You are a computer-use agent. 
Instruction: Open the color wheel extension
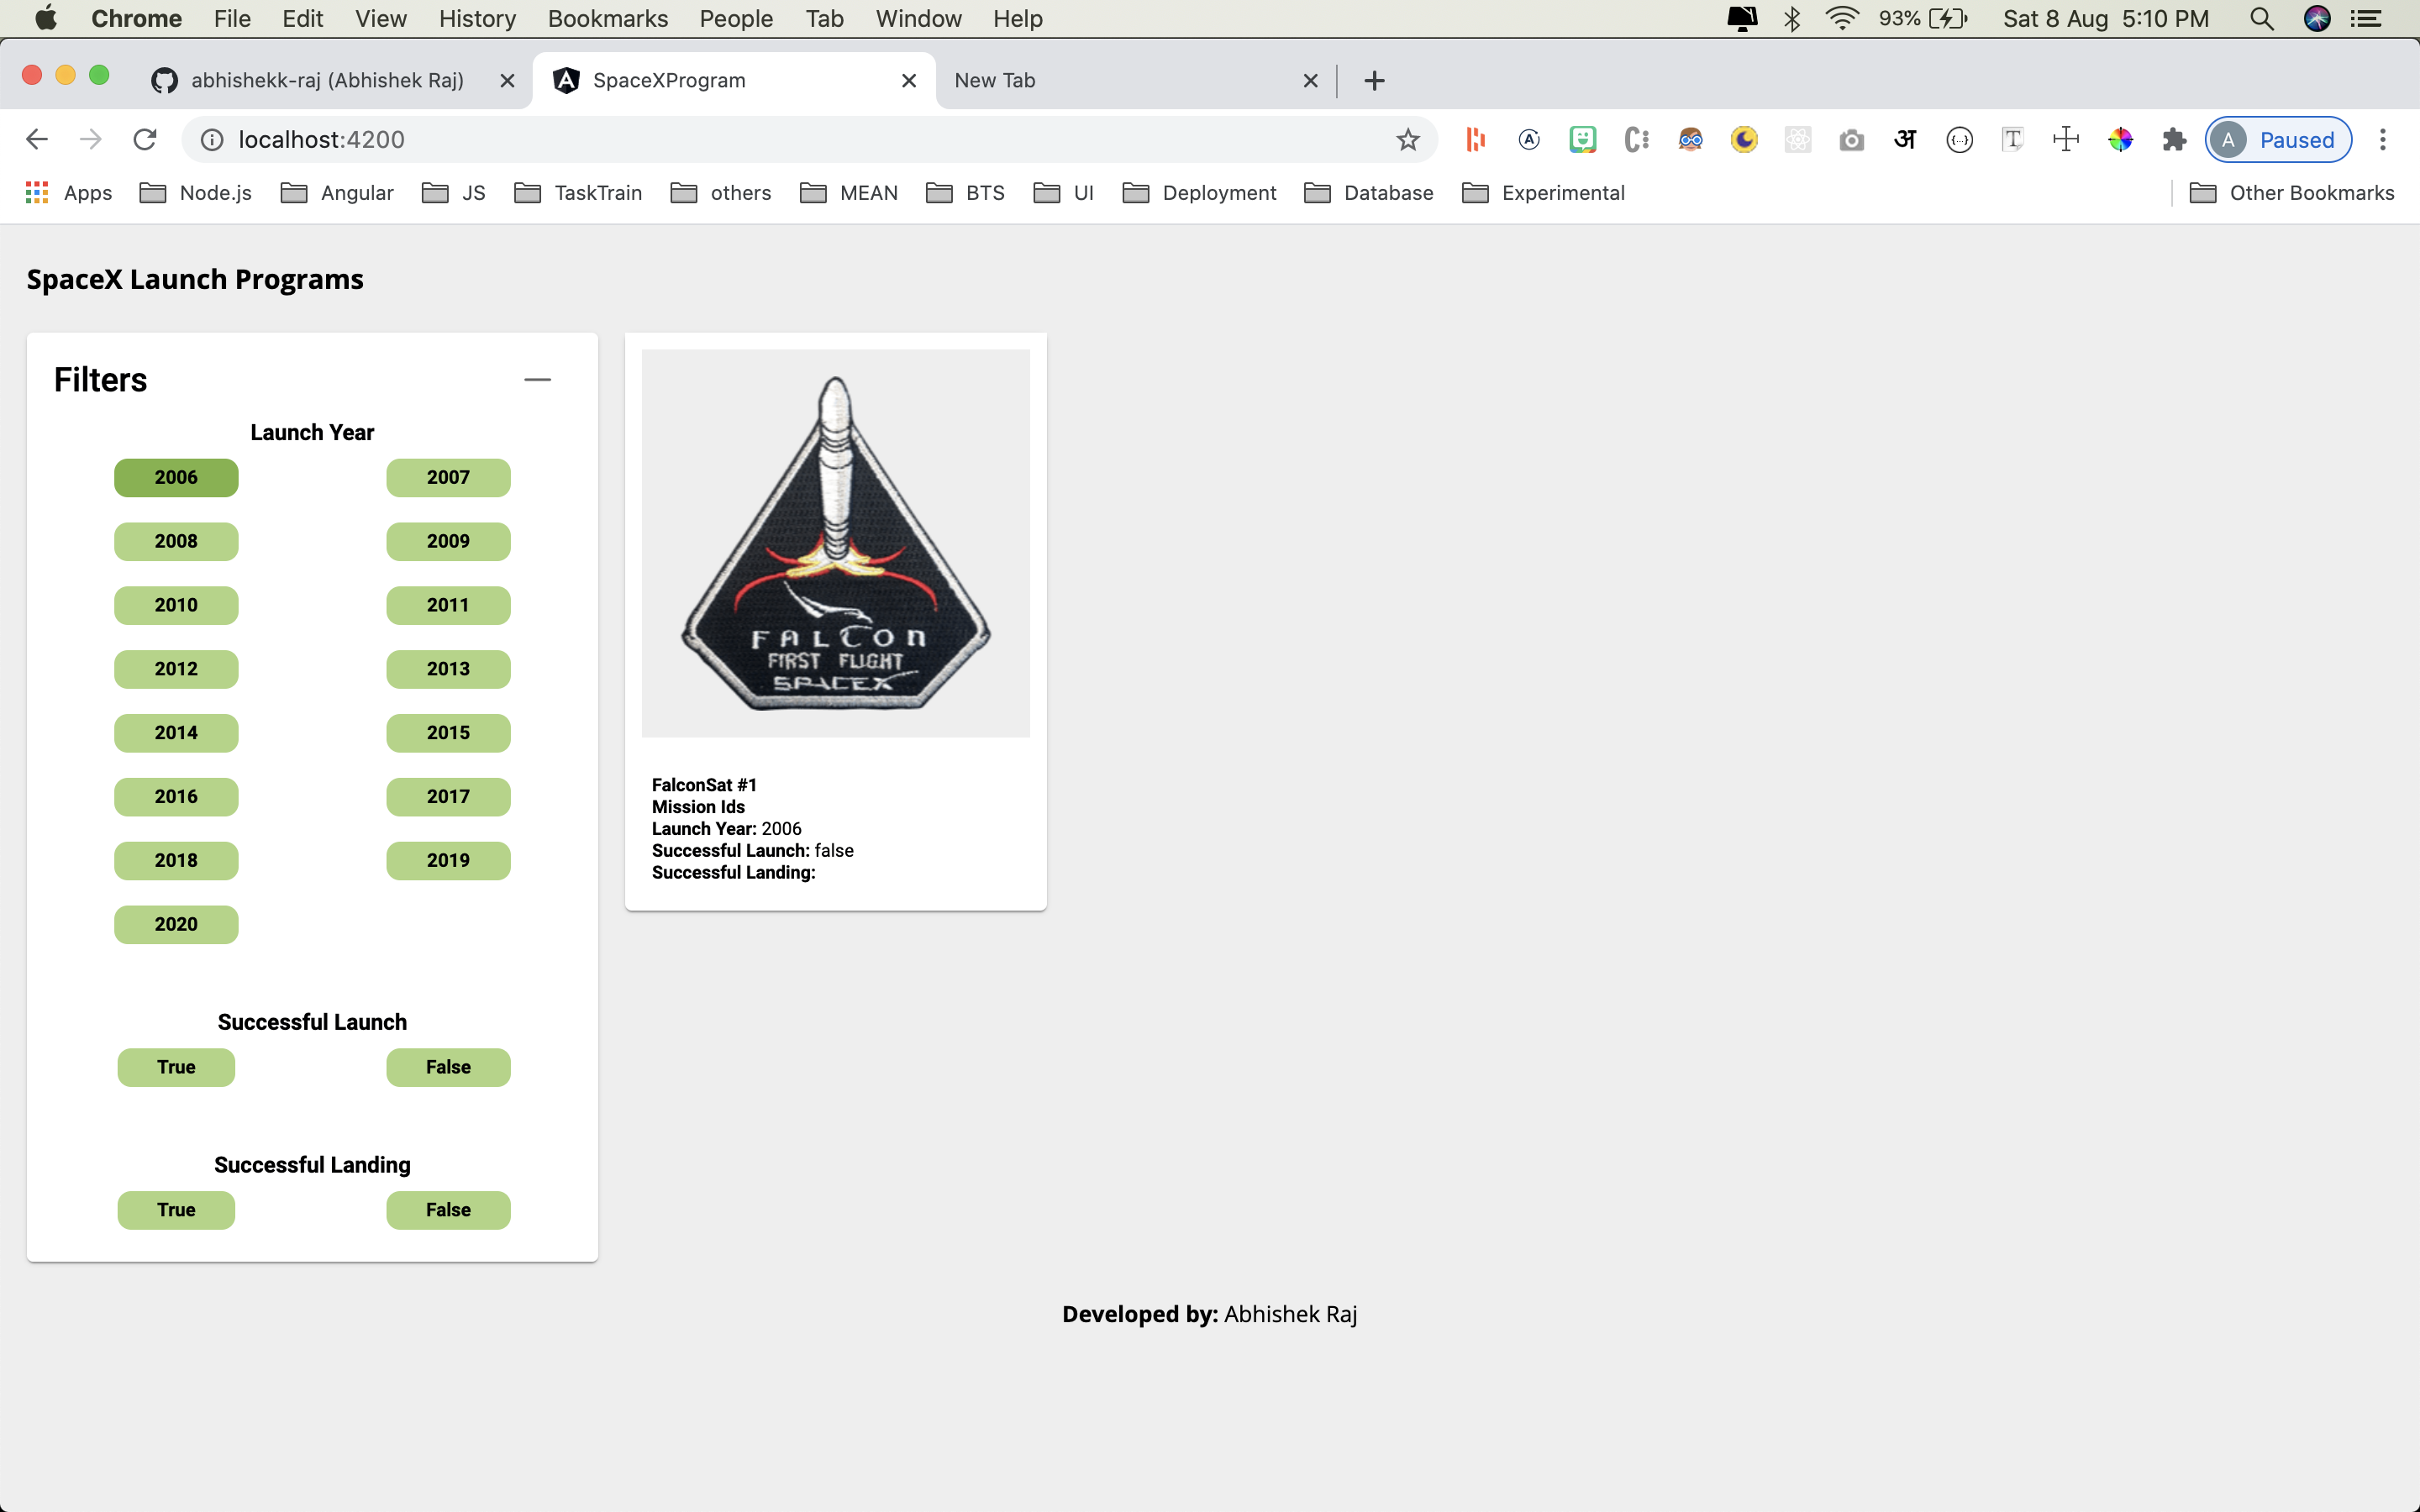pos(2120,140)
